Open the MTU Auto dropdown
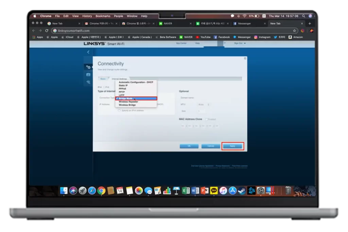Image resolution: width=348 pixels, height=232 pixels. click(204, 104)
